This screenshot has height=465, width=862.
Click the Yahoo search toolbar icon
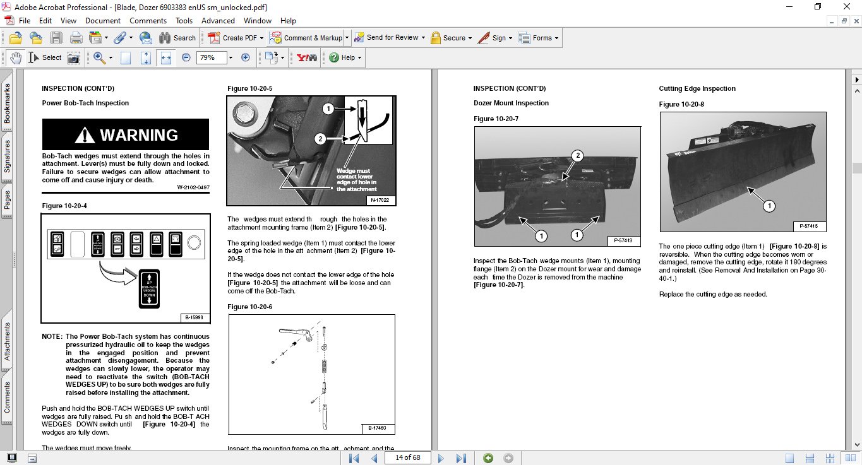[x=307, y=57]
